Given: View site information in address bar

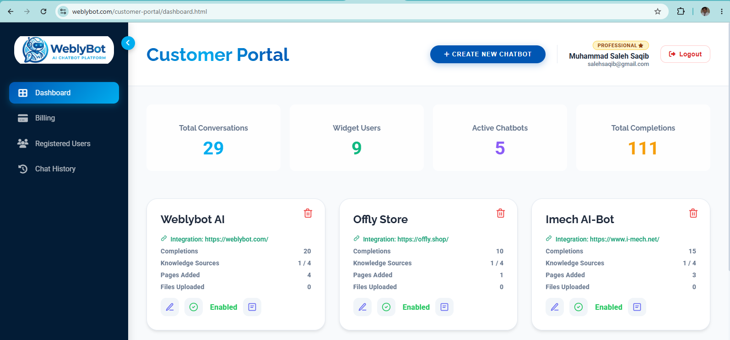Looking at the screenshot, I should pos(64,11).
